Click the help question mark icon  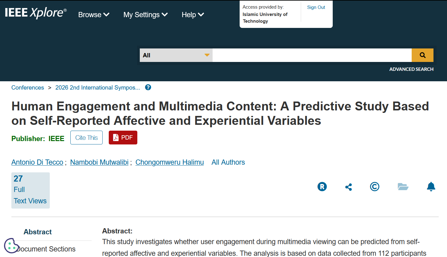click(x=148, y=87)
